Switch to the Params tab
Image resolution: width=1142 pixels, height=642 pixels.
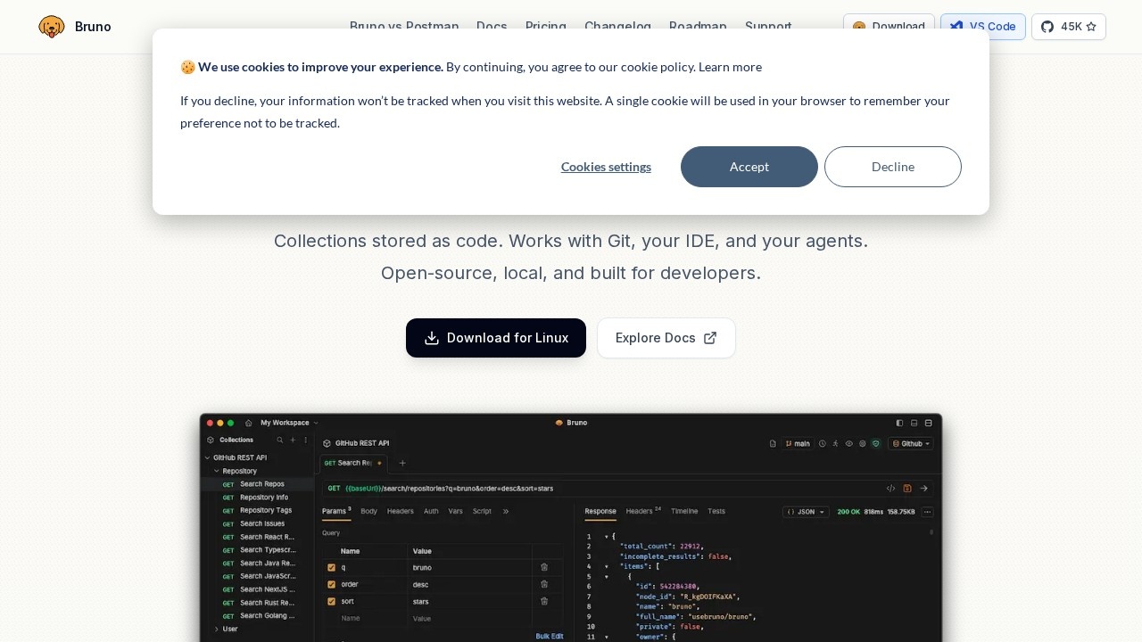(x=336, y=511)
